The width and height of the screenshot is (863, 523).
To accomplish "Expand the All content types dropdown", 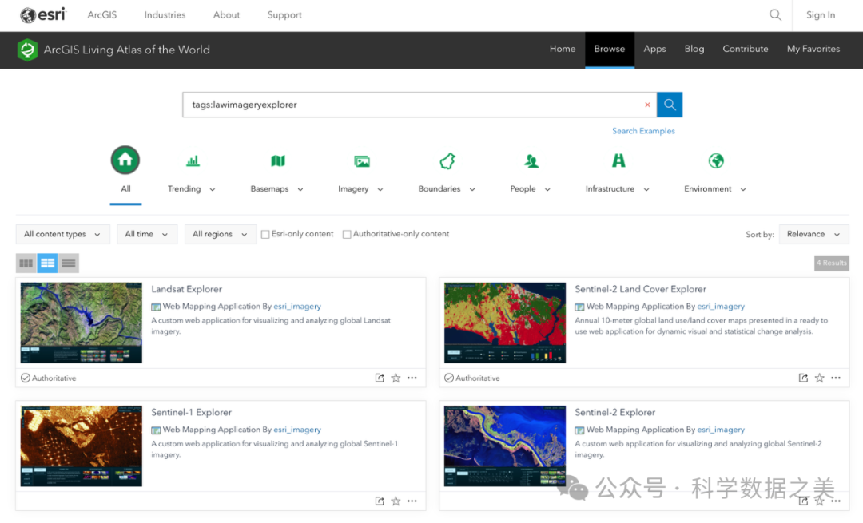I will 62,234.
